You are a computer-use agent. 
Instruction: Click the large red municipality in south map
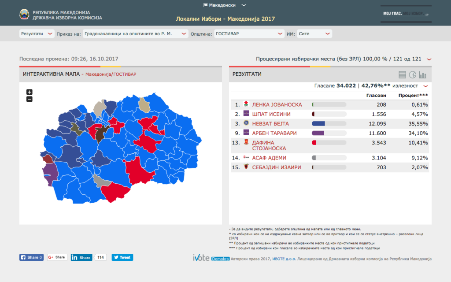(x=141, y=171)
